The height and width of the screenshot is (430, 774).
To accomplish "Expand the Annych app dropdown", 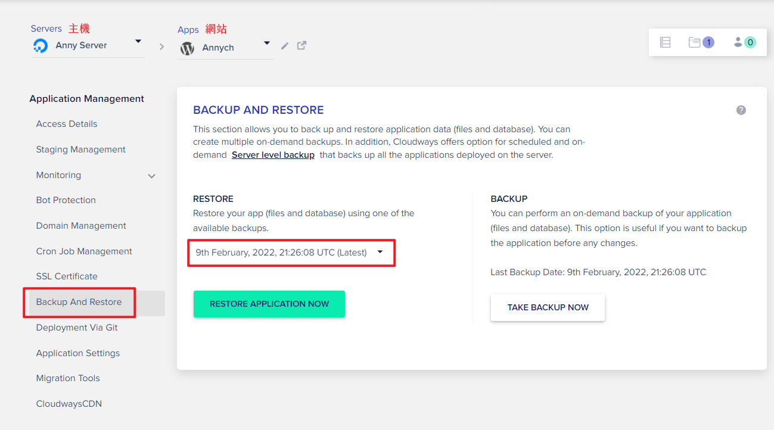I will pos(267,43).
